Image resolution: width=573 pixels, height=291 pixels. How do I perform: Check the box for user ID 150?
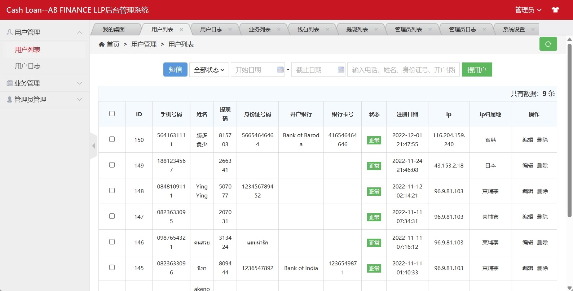112,139
